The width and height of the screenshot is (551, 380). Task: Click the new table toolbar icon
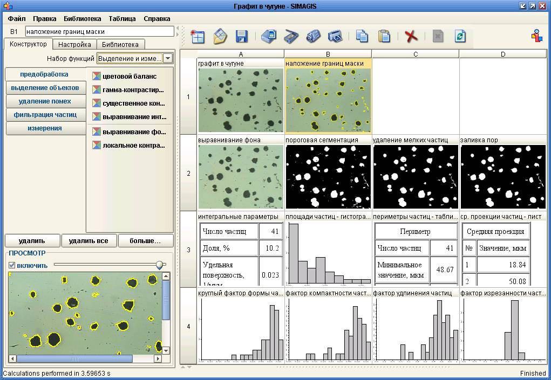point(198,36)
